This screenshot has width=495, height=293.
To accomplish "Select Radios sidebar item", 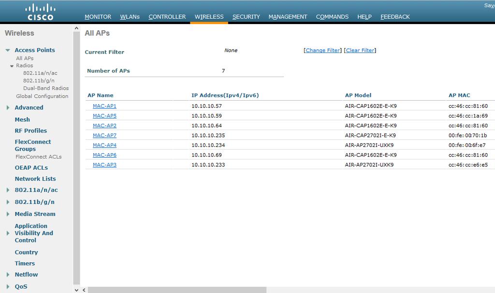I will (x=25, y=66).
